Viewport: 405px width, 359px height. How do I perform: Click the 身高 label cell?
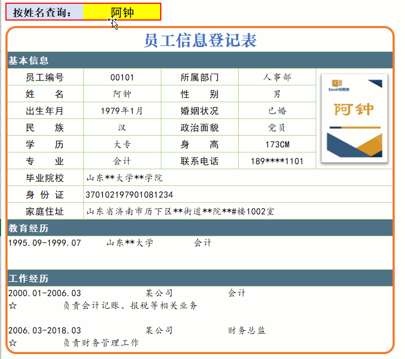pyautogui.click(x=200, y=144)
